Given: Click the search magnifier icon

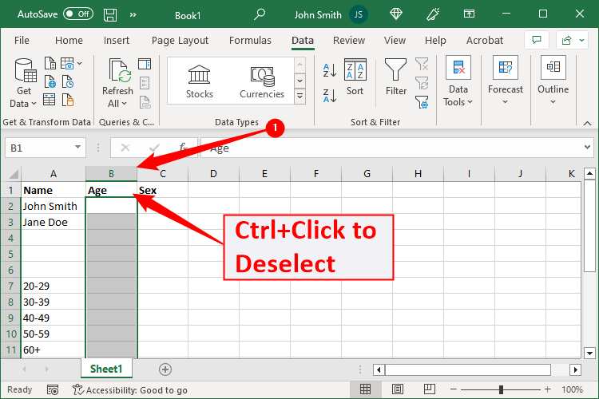Looking at the screenshot, I should pyautogui.click(x=260, y=14).
